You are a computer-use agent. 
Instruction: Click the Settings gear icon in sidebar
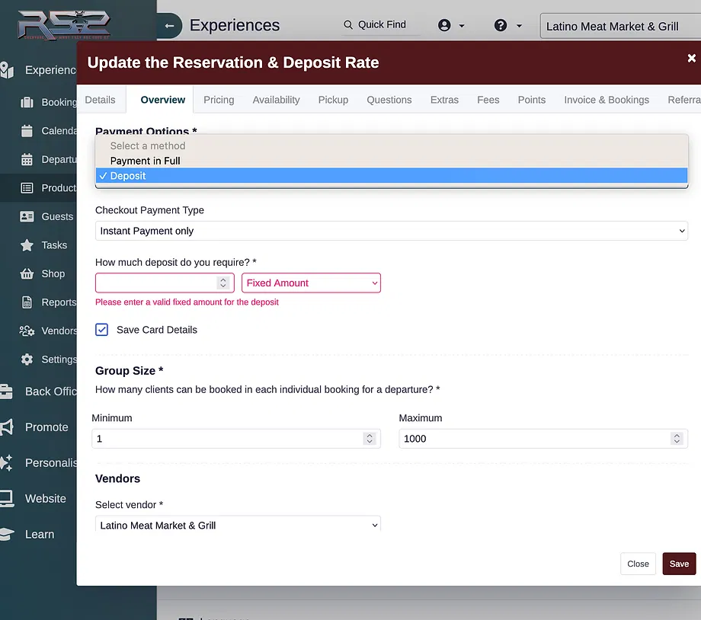[27, 360]
